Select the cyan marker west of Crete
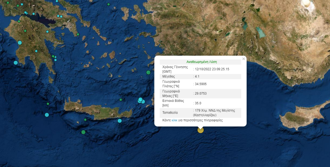330x167 pixels. tap(47, 115)
